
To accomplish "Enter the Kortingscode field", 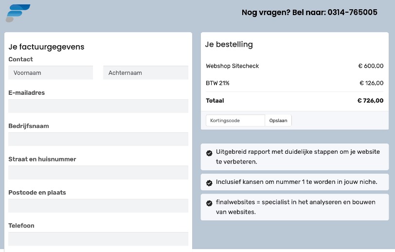I will (235, 121).
